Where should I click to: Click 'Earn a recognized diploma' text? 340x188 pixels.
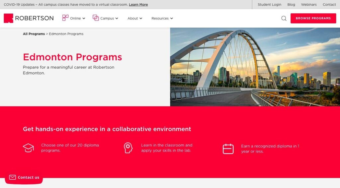[x=270, y=149]
